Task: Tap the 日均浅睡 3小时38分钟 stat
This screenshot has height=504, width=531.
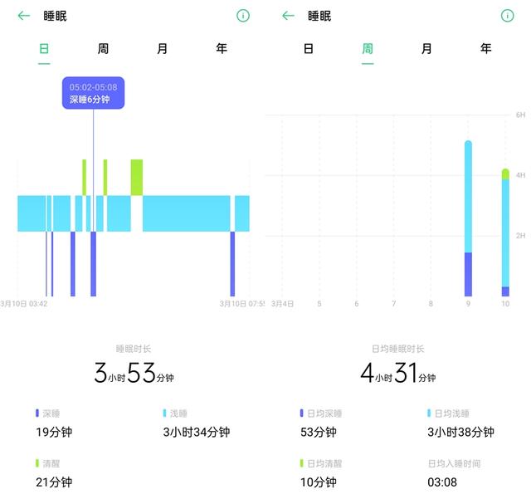Action: 460,423
